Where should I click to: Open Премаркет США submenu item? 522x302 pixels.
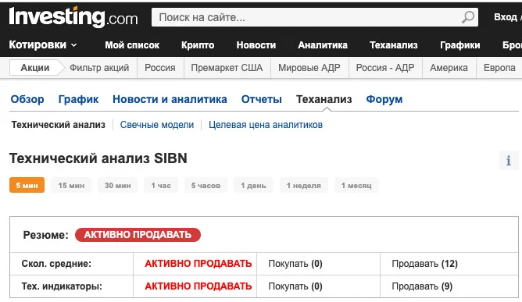227,68
